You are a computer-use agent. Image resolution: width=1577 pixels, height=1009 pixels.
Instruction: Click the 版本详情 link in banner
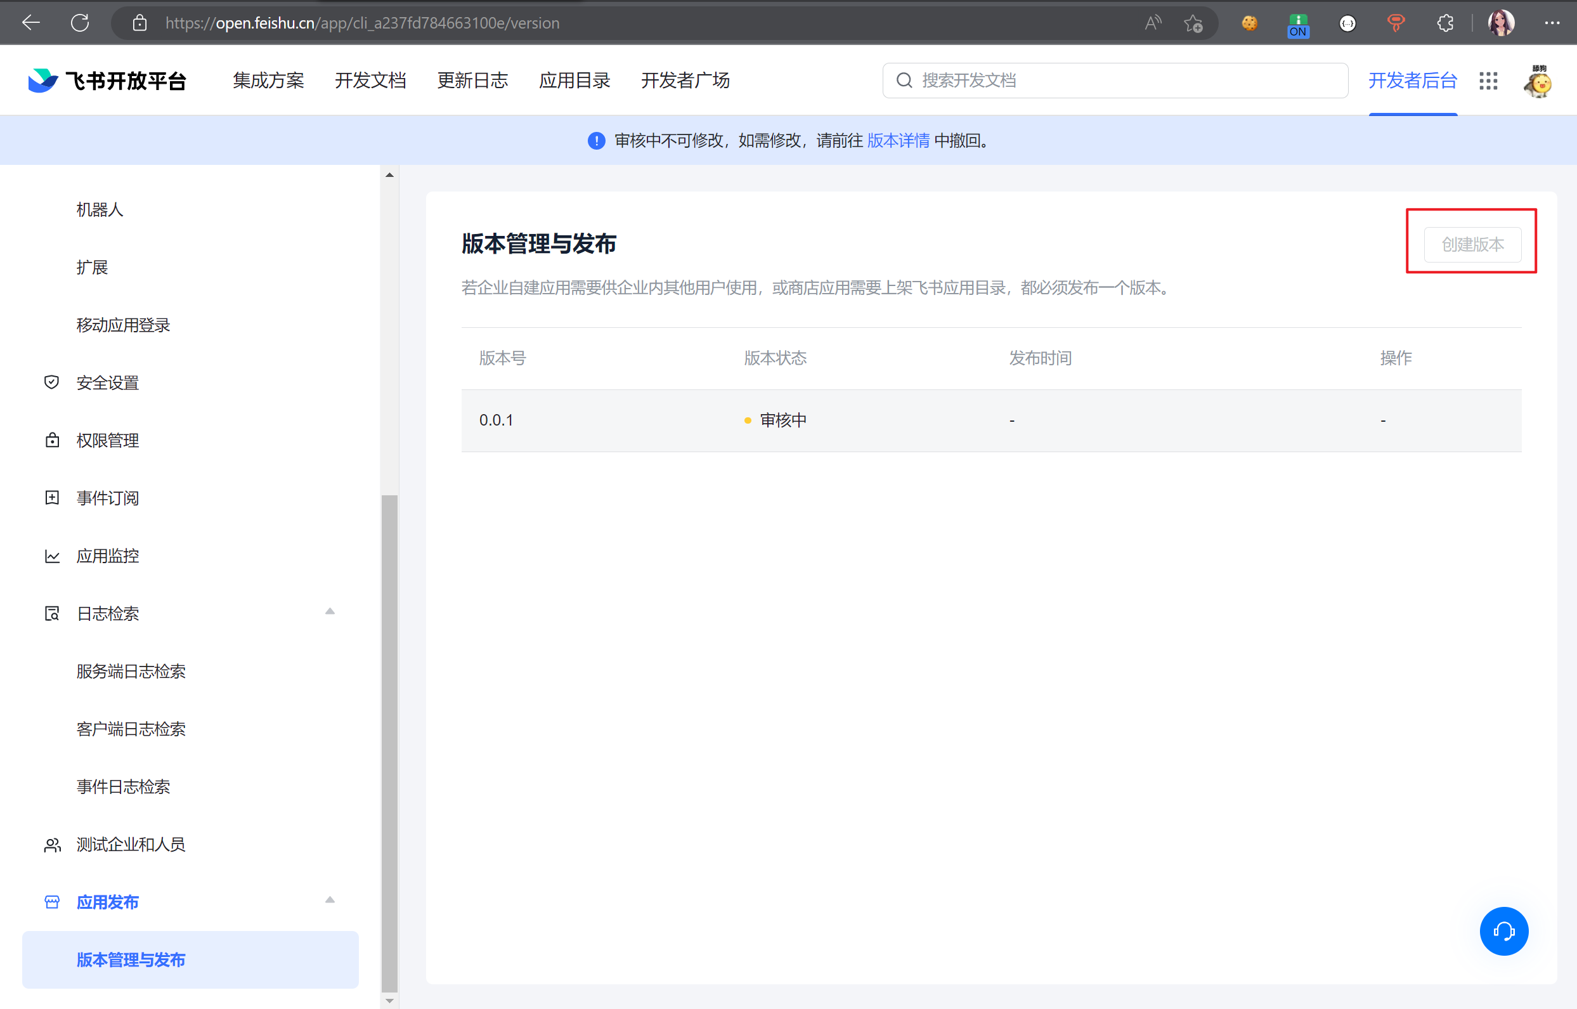click(x=898, y=140)
